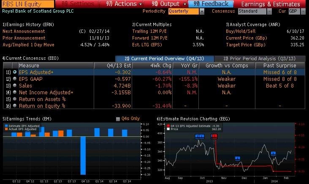The image size is (309, 184).
Task: Click Sales estimate value 4.724B
Action: [122, 86]
